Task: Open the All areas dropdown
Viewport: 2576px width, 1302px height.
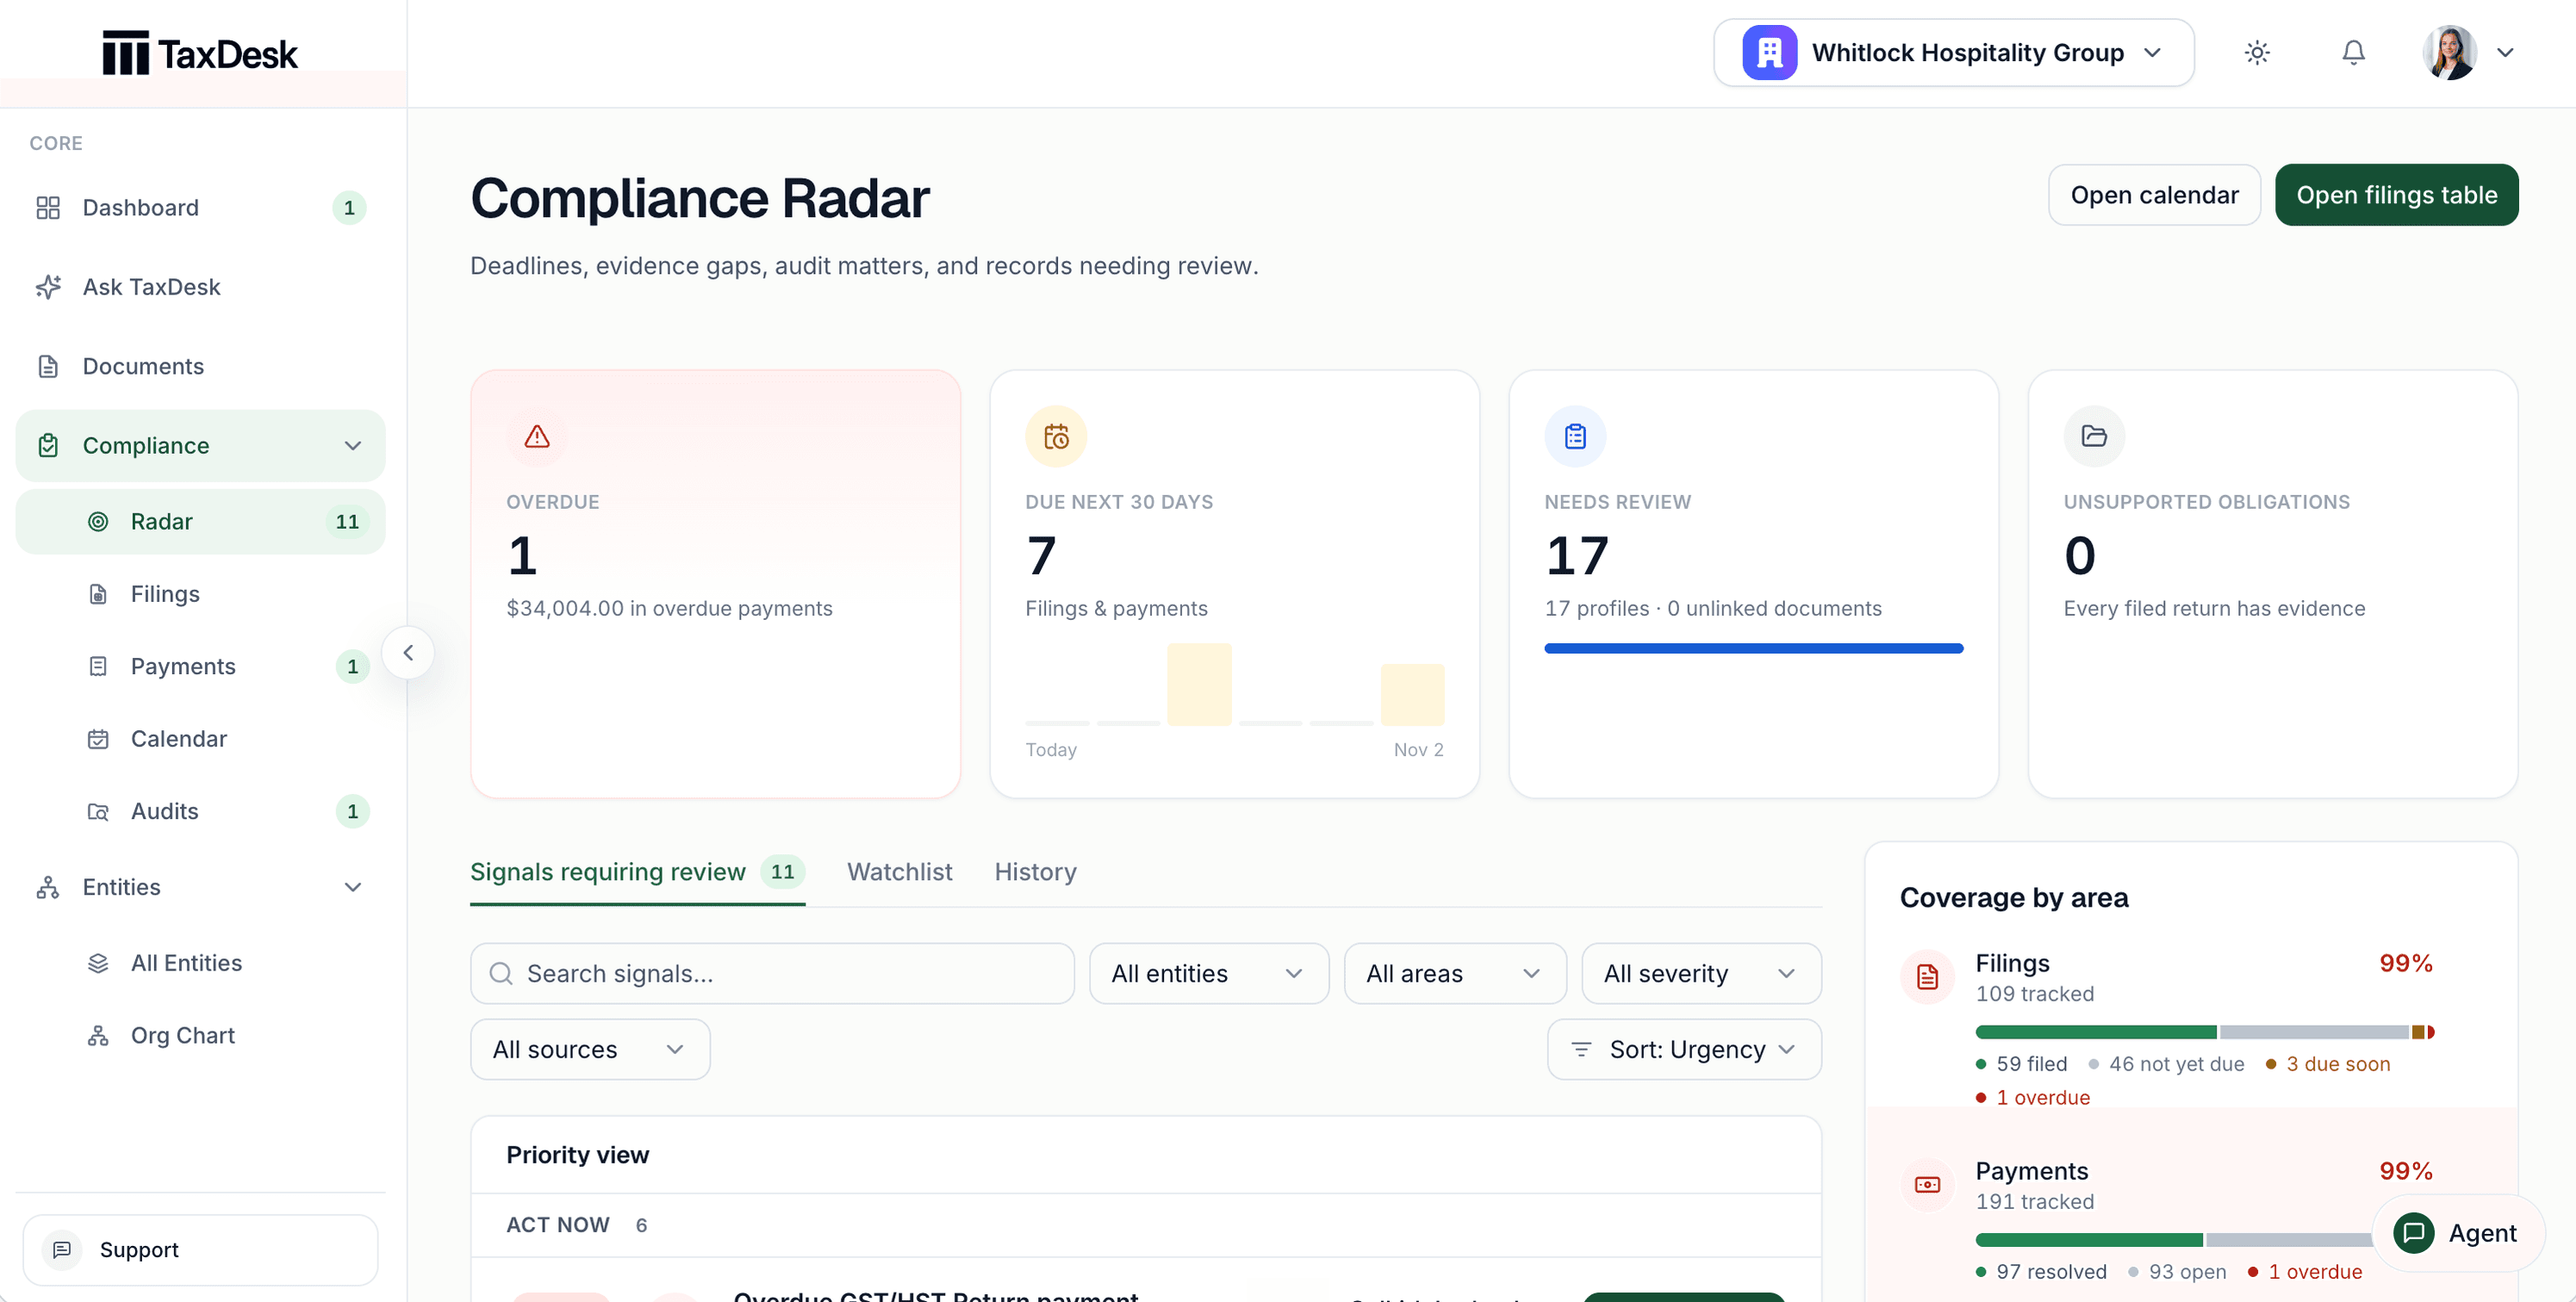Action: [x=1454, y=974]
